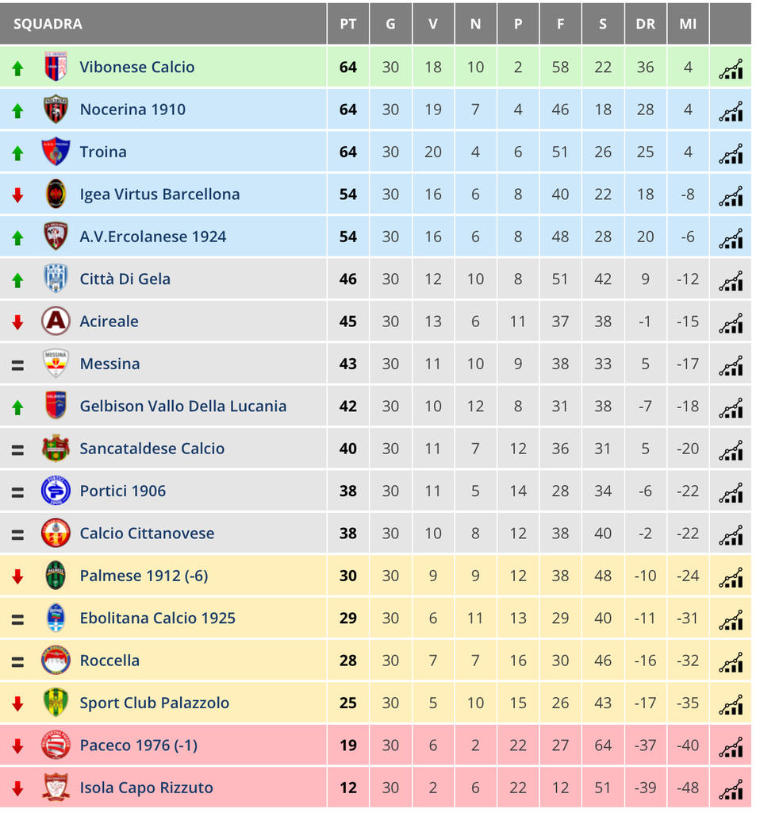The width and height of the screenshot is (760, 813).
Task: Open the Sancataldese Calcio team page
Action: 152,449
